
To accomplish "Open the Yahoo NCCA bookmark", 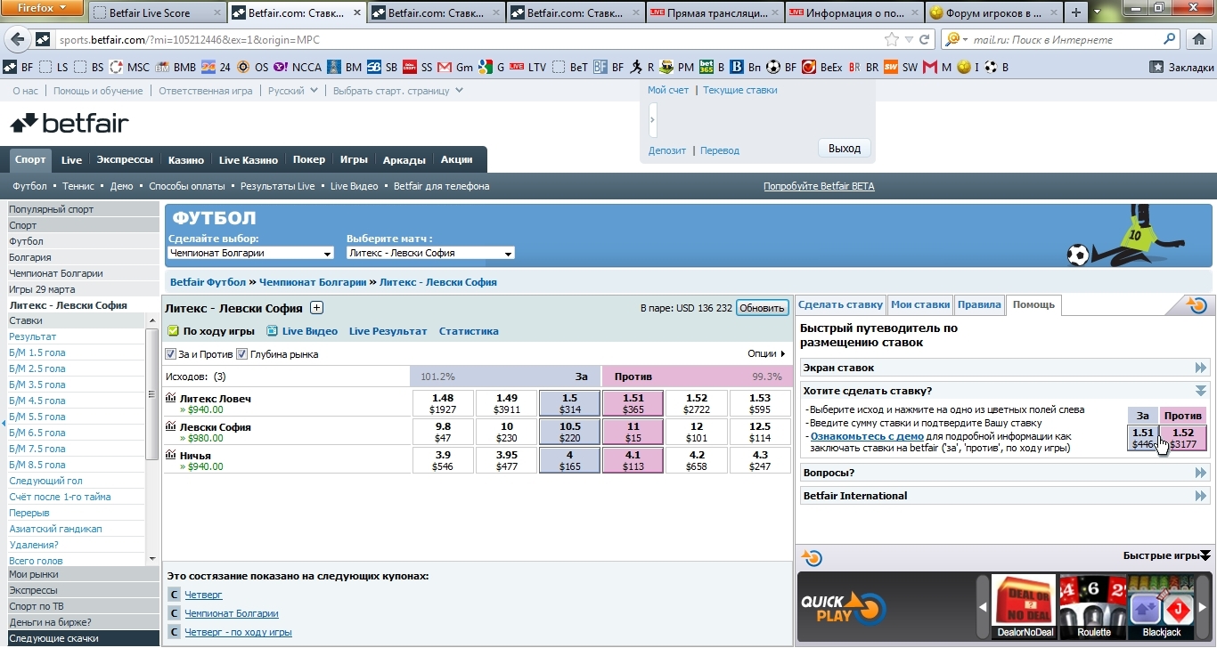I will (298, 67).
